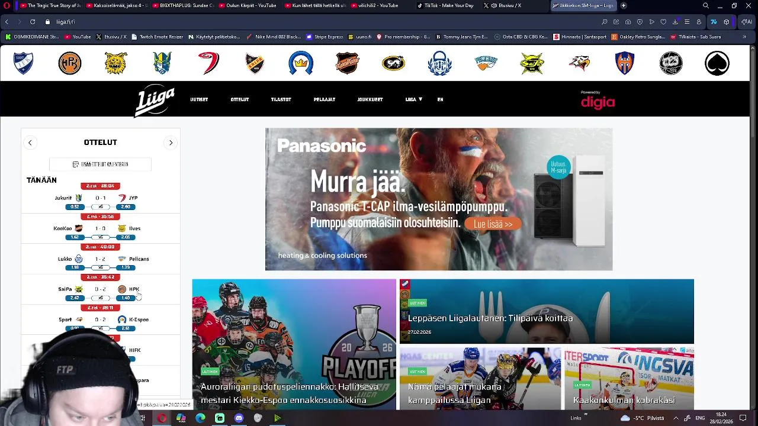Viewport: 758px width, 426px height.
Task: Open the Stripe Express bookmark
Action: click(x=325, y=37)
